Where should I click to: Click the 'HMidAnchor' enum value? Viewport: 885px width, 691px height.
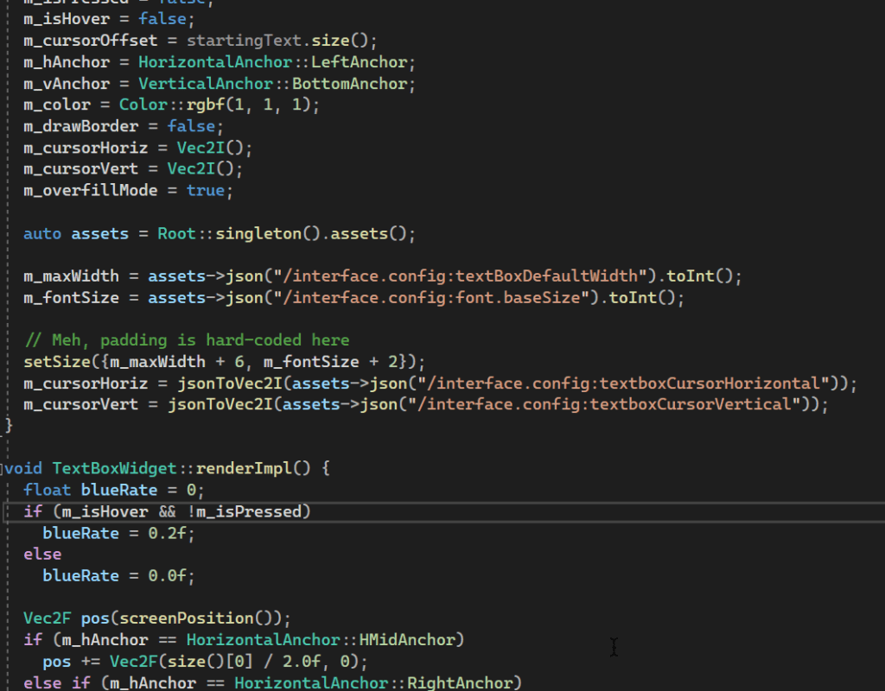tap(407, 640)
